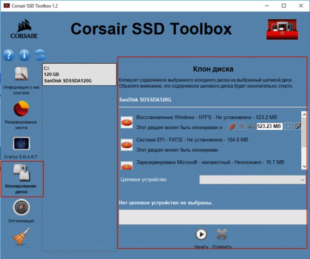Image resolution: width=310 pixels, height=259 pixels.
Task: Toggle the Система EFI partition check
Action: pyautogui.click(x=127, y=145)
